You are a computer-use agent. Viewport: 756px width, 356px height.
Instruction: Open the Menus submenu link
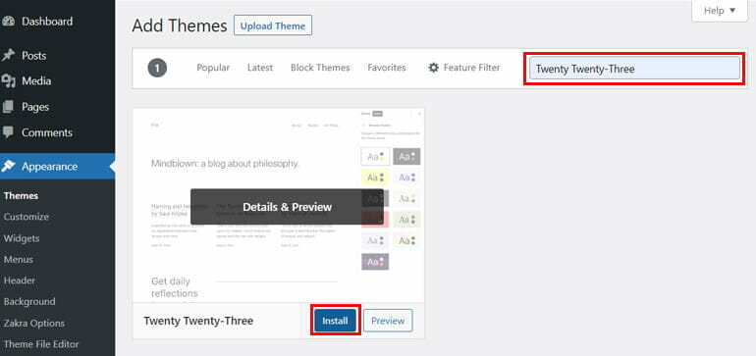(x=19, y=260)
